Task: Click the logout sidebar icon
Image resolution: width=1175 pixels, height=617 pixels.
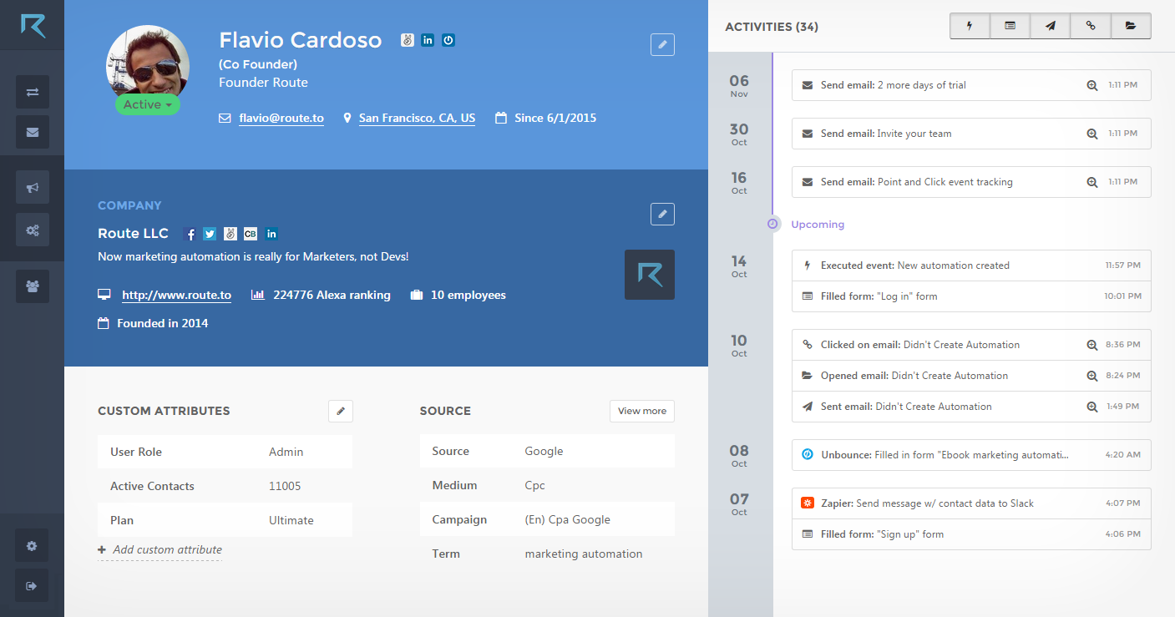Action: [33, 585]
